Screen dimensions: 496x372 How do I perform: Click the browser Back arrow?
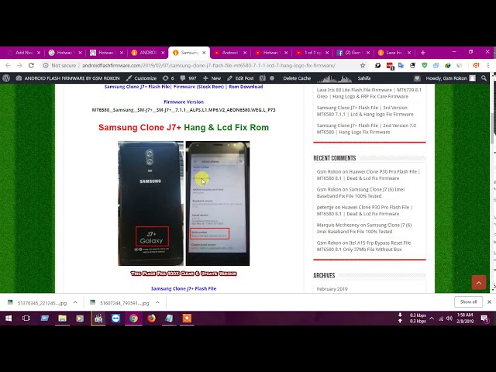pos(8,65)
